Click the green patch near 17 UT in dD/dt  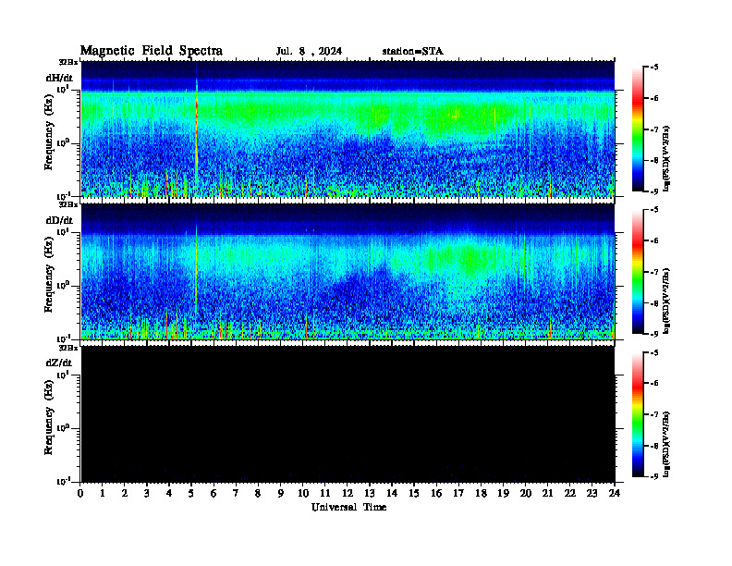(x=470, y=258)
